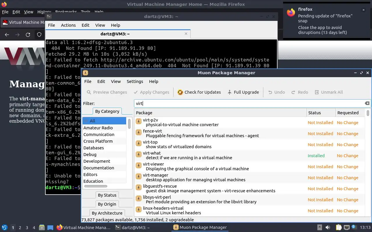Select the Documentation category
372x232 pixels.
[104, 168]
